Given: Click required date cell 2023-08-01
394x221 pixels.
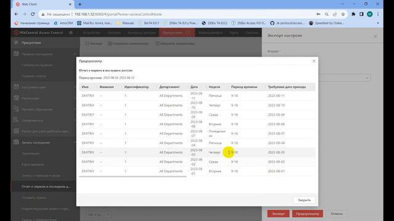Looking at the screenshot, I should click(276, 171).
